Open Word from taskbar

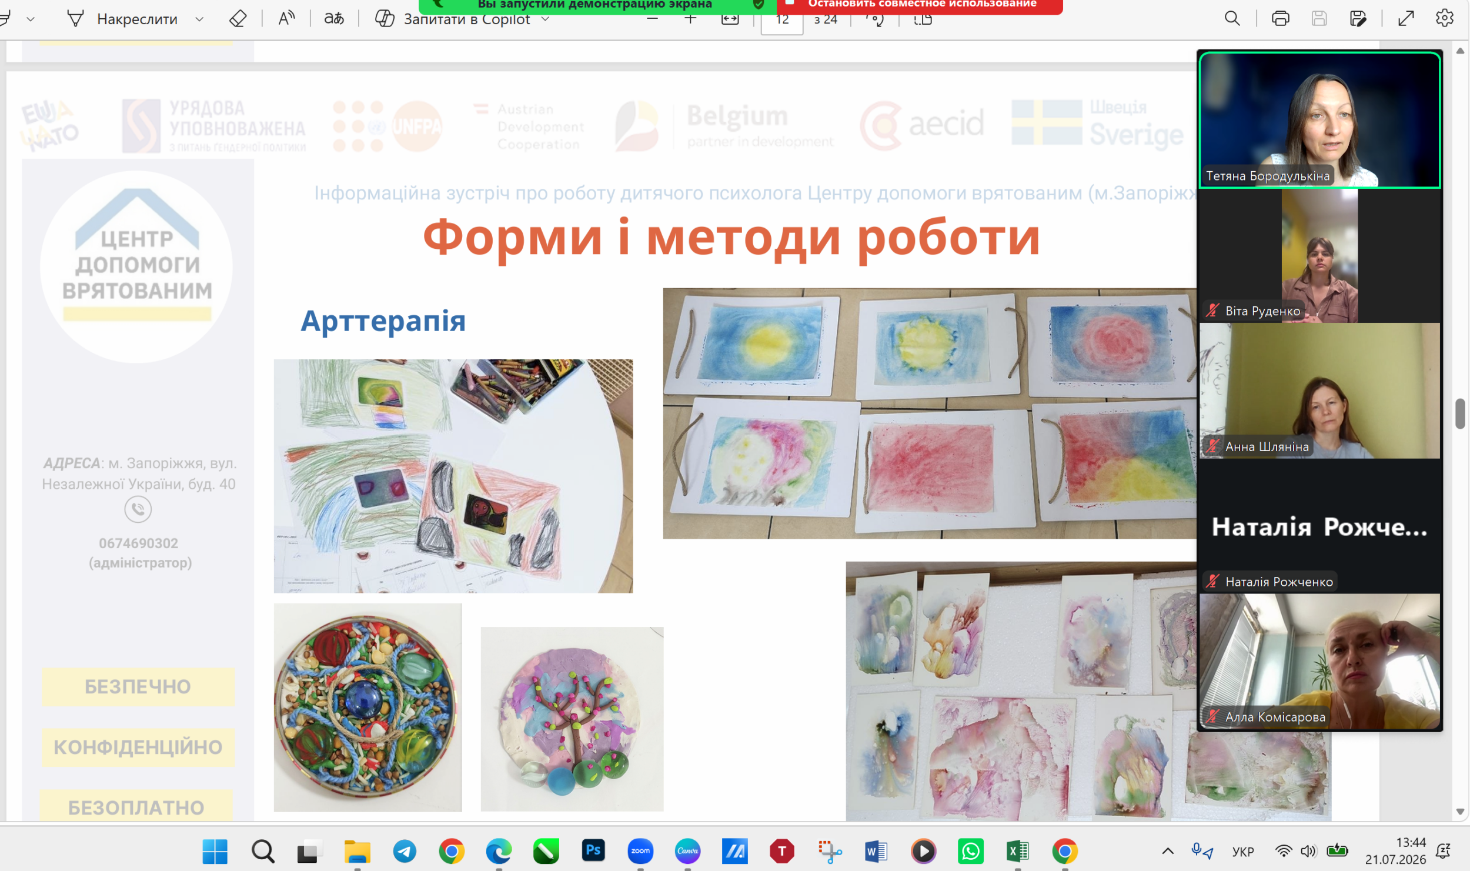click(x=876, y=851)
